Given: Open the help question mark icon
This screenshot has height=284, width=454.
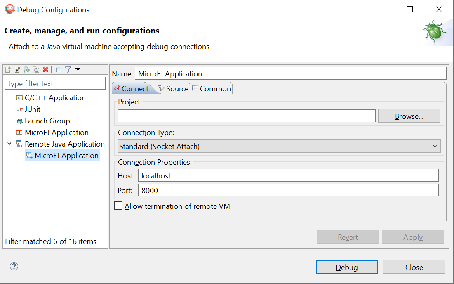Looking at the screenshot, I should [x=14, y=266].
